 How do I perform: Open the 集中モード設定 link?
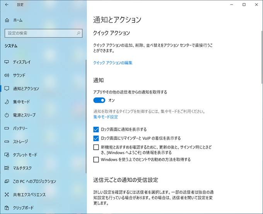106,117
